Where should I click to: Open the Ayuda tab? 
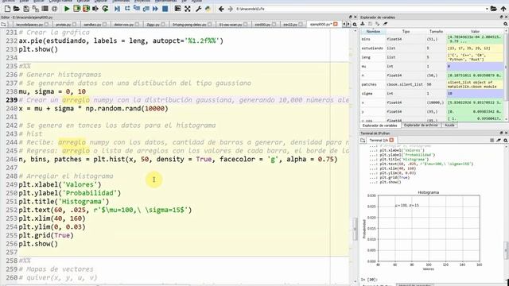[x=449, y=126]
